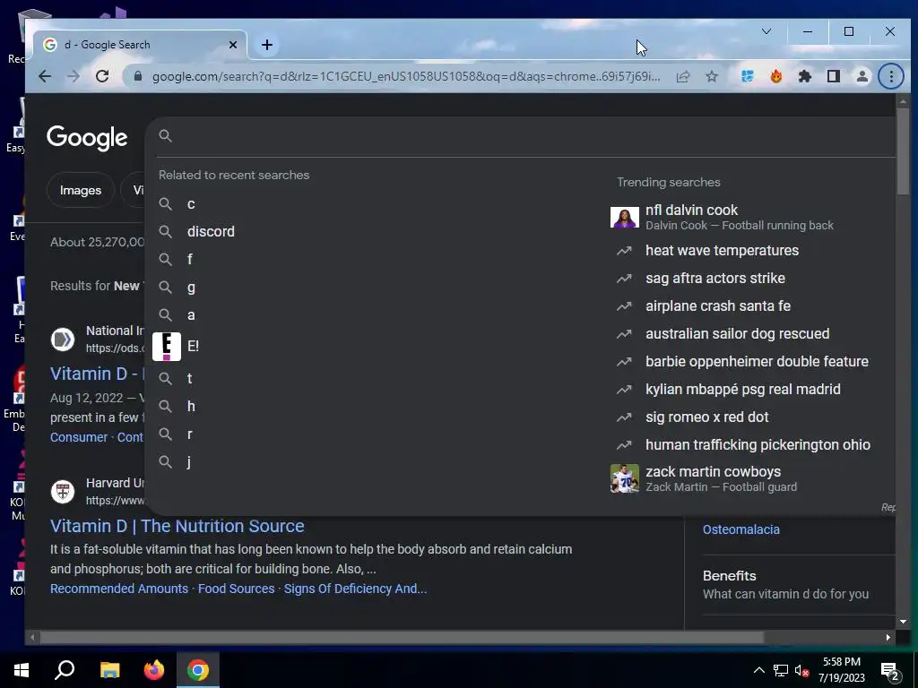Open trending 'australian sailor dog rescued'
The image size is (918, 688).
[x=737, y=334]
